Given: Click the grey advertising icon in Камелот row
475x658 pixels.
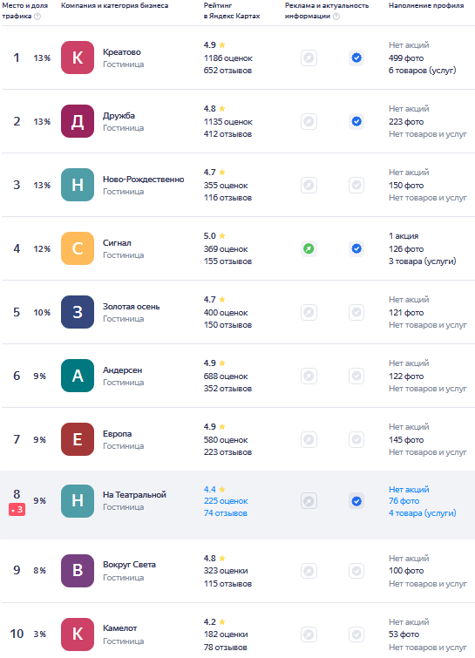Looking at the screenshot, I should [x=309, y=634].
